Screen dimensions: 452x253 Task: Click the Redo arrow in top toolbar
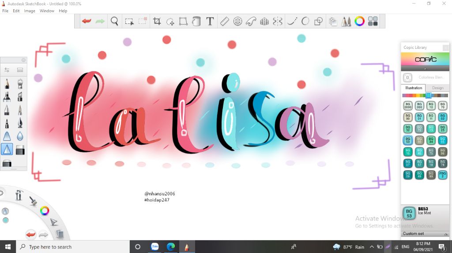100,21
